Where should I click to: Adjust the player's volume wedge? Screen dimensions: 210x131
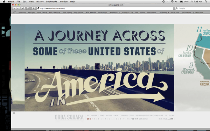coord(170,119)
